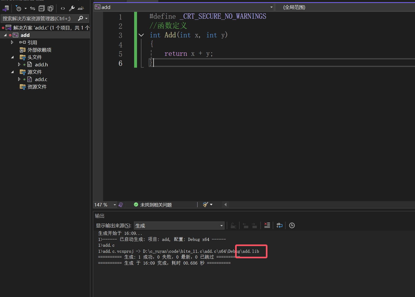Image resolution: width=415 pixels, height=297 pixels.
Task: Collapse all items in Solution Explorer
Action: (42, 9)
